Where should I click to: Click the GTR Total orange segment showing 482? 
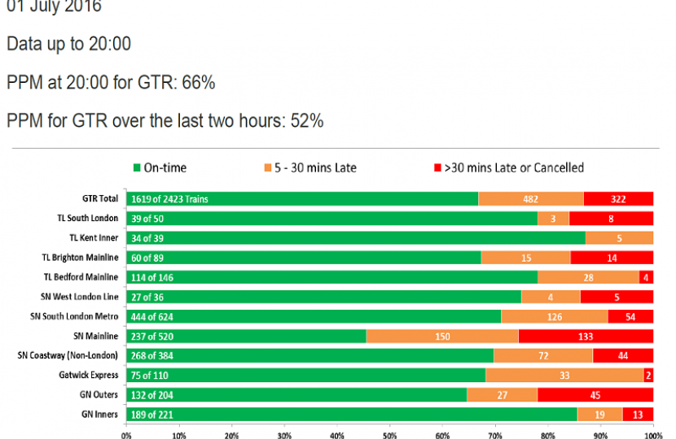(x=530, y=199)
